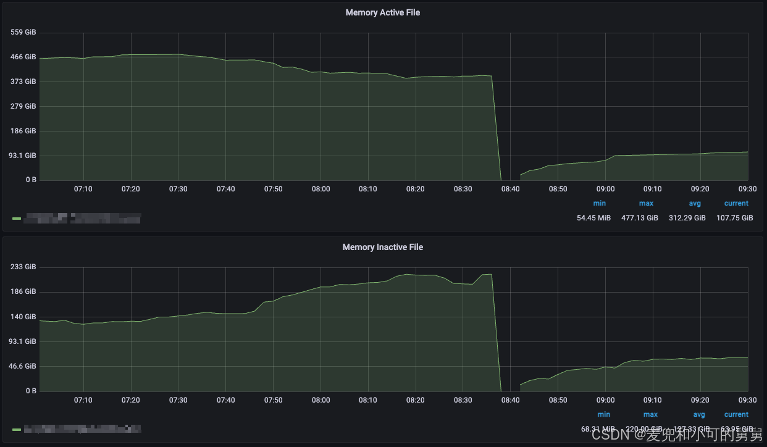Click the 93.1 GiB label in Memory Active File
This screenshot has height=447, width=767.
coord(22,156)
